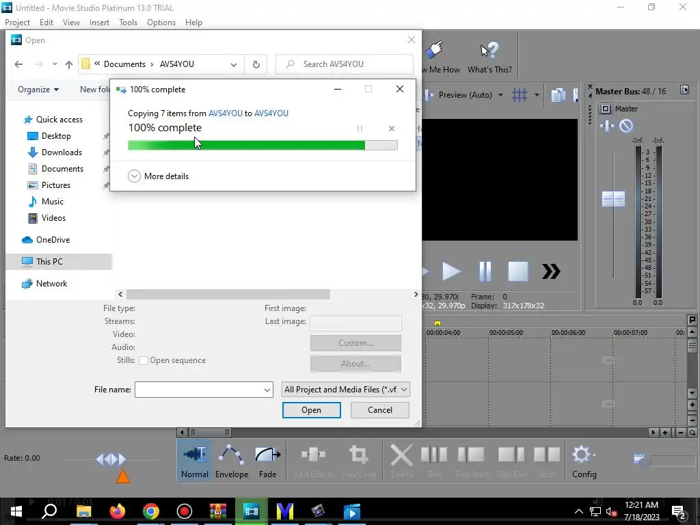700x525 pixels.
Task: Open source AVS4YOU folder link
Action: click(226, 113)
